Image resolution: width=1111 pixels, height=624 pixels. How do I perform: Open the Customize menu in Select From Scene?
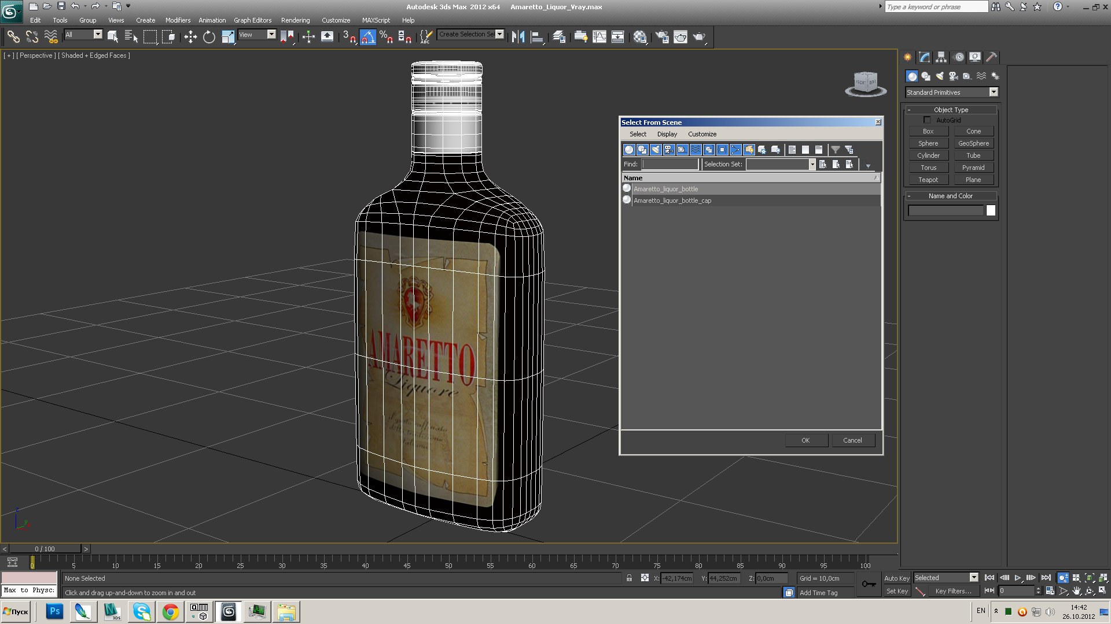(702, 134)
